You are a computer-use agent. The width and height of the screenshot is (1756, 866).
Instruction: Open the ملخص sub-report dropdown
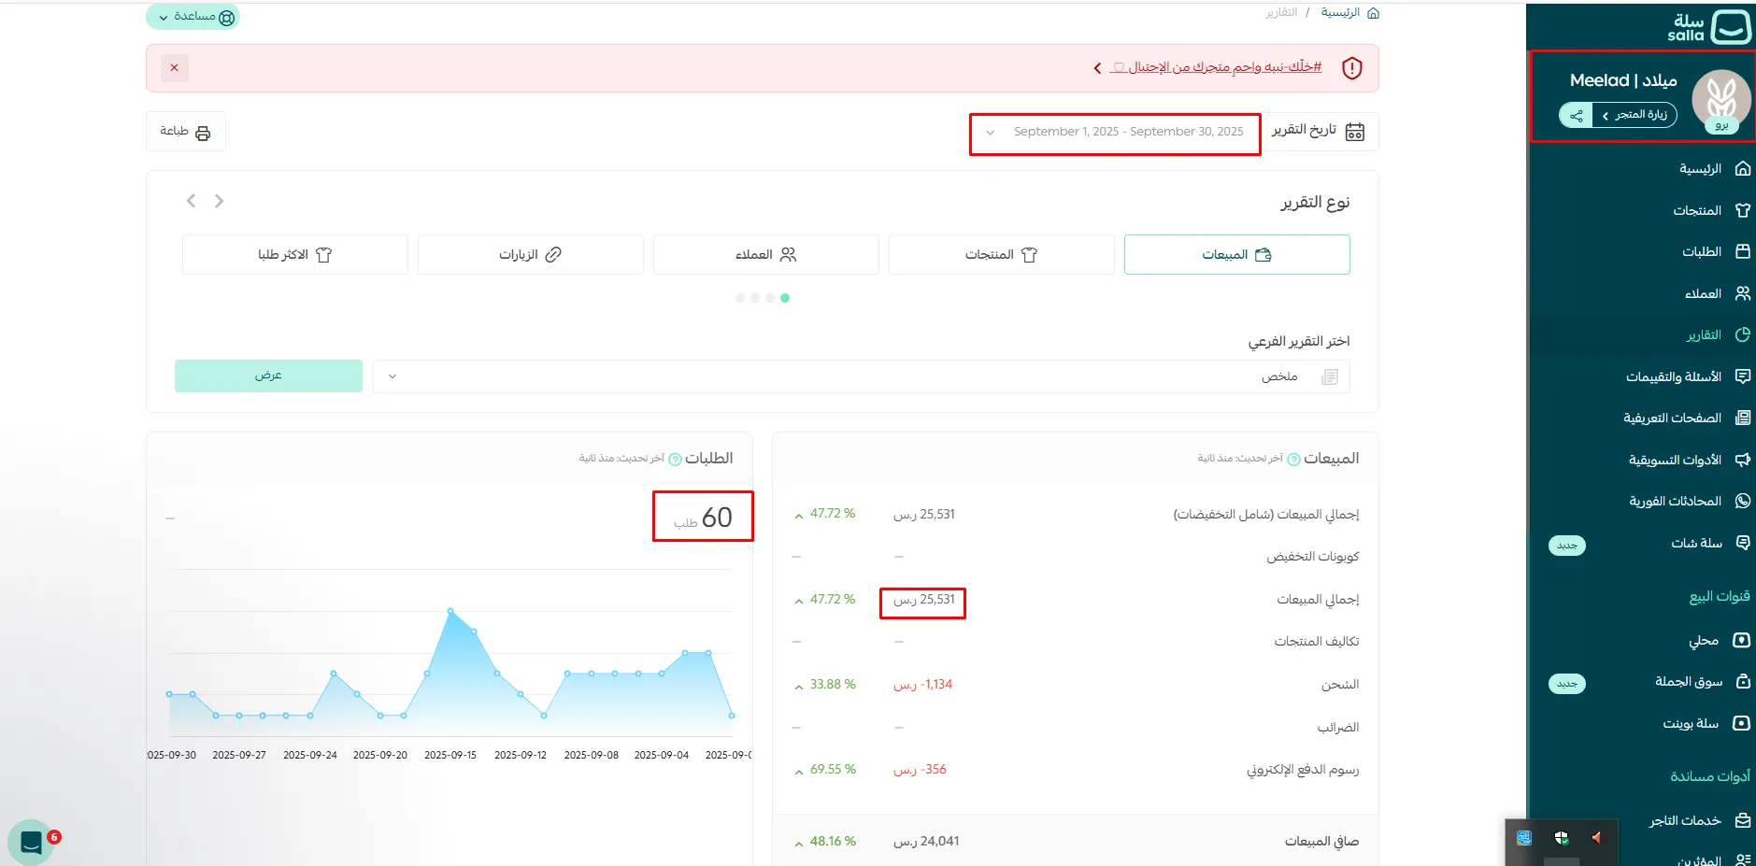[x=861, y=376]
